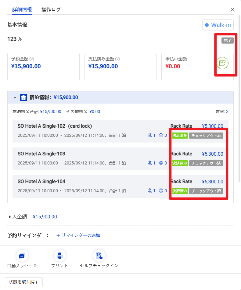Click the help icon beside 支払済み金額
Image resolution: width=241 pixels, height=290 pixels.
[x=117, y=59]
